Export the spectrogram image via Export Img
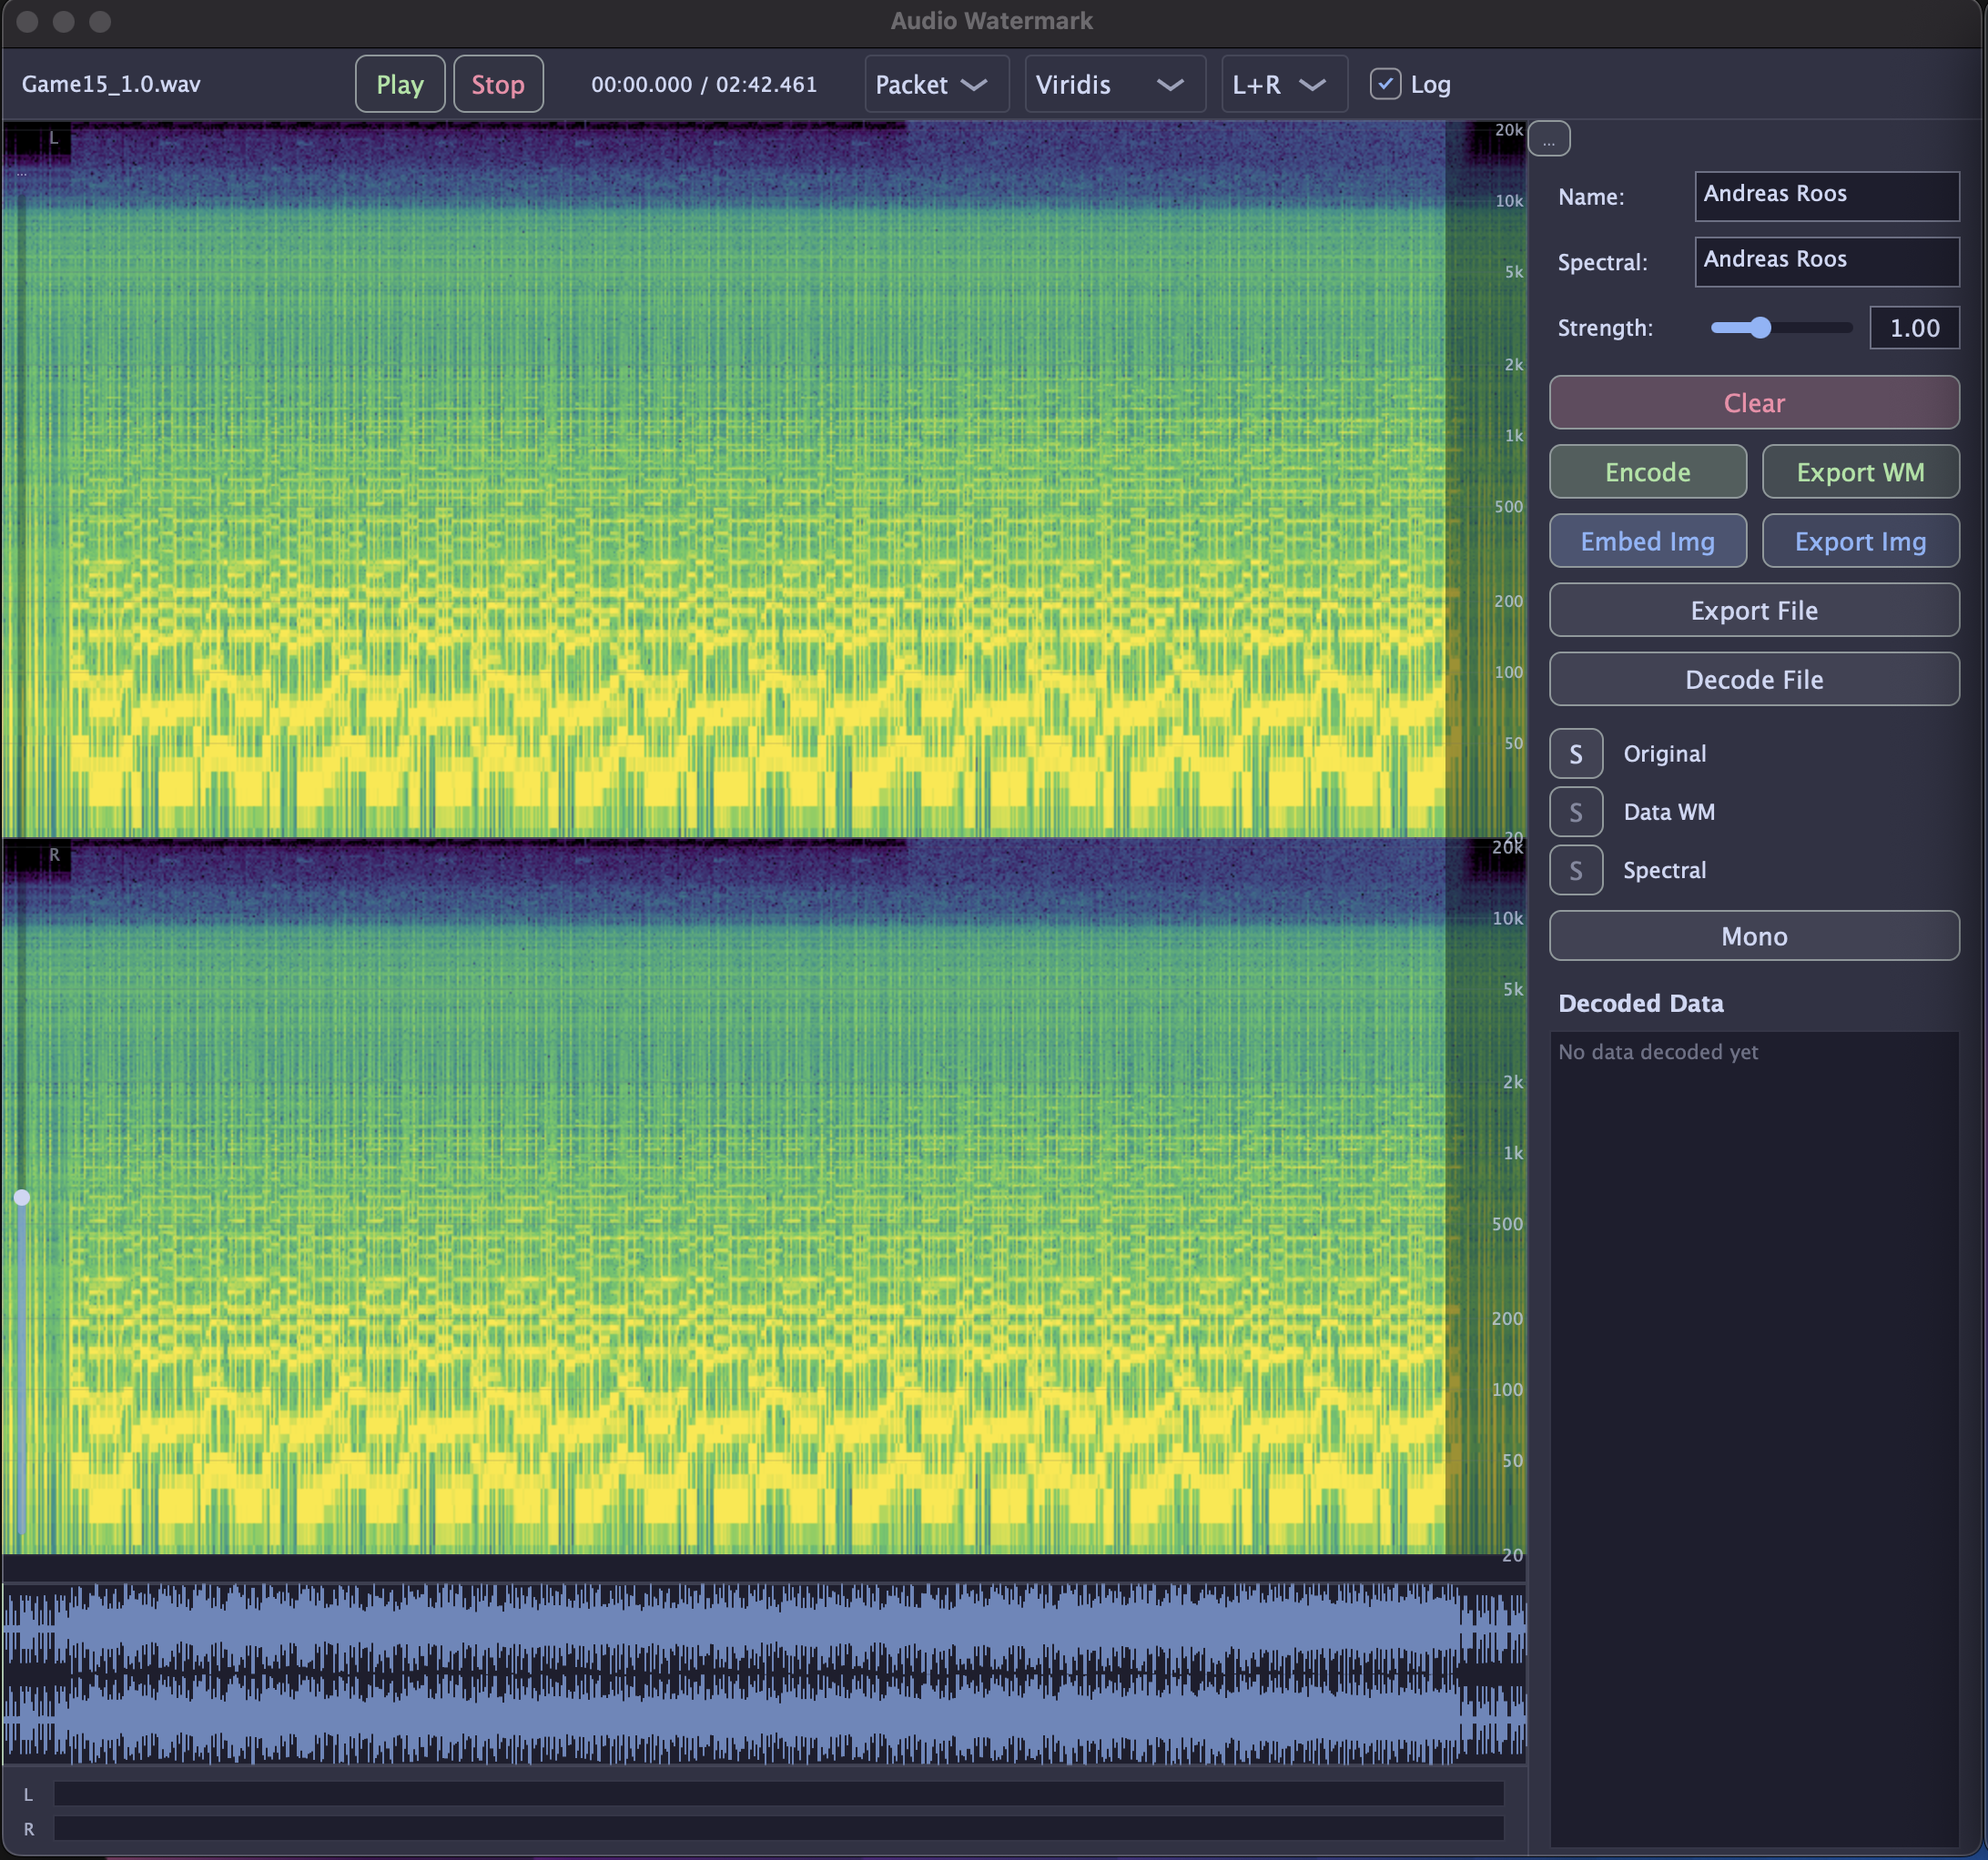 pos(1860,541)
